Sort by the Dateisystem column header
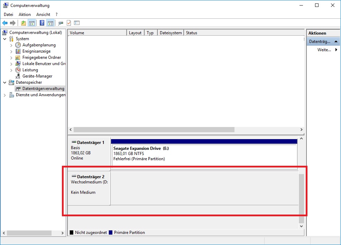341x245 pixels. (171, 33)
